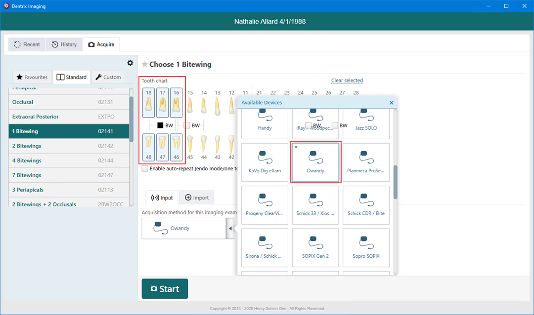This screenshot has height=315, width=534.
Task: Select 4 Bitewings from the exam list
Action: (x=27, y=160)
